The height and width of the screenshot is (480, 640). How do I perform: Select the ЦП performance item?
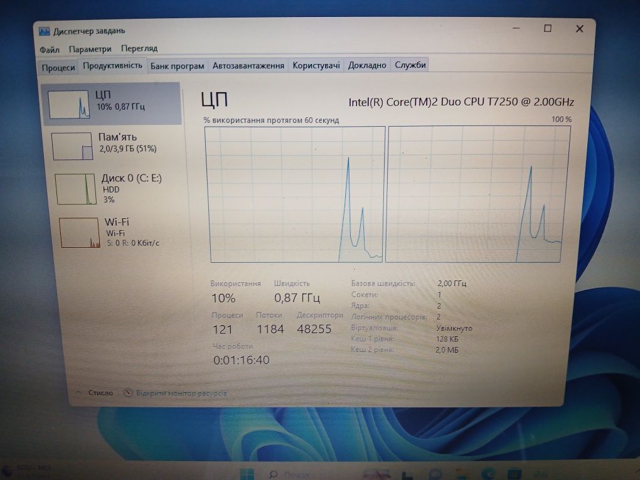click(x=111, y=104)
